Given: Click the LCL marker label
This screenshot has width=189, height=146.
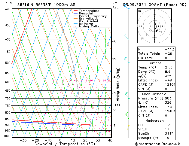Looking at the screenshot, I should click(118, 105).
